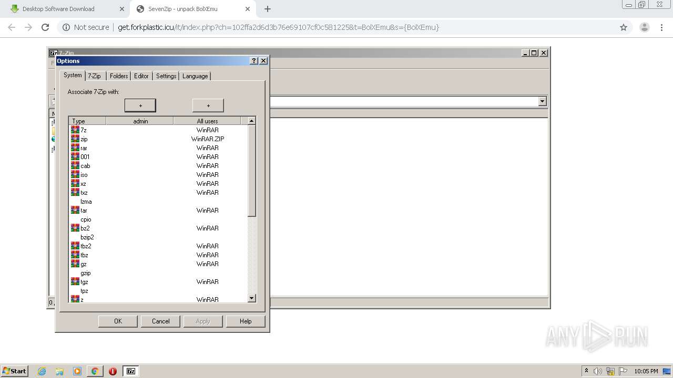Screen dimensions: 673x378
Task: Switch to the System tab
Action: [73, 75]
